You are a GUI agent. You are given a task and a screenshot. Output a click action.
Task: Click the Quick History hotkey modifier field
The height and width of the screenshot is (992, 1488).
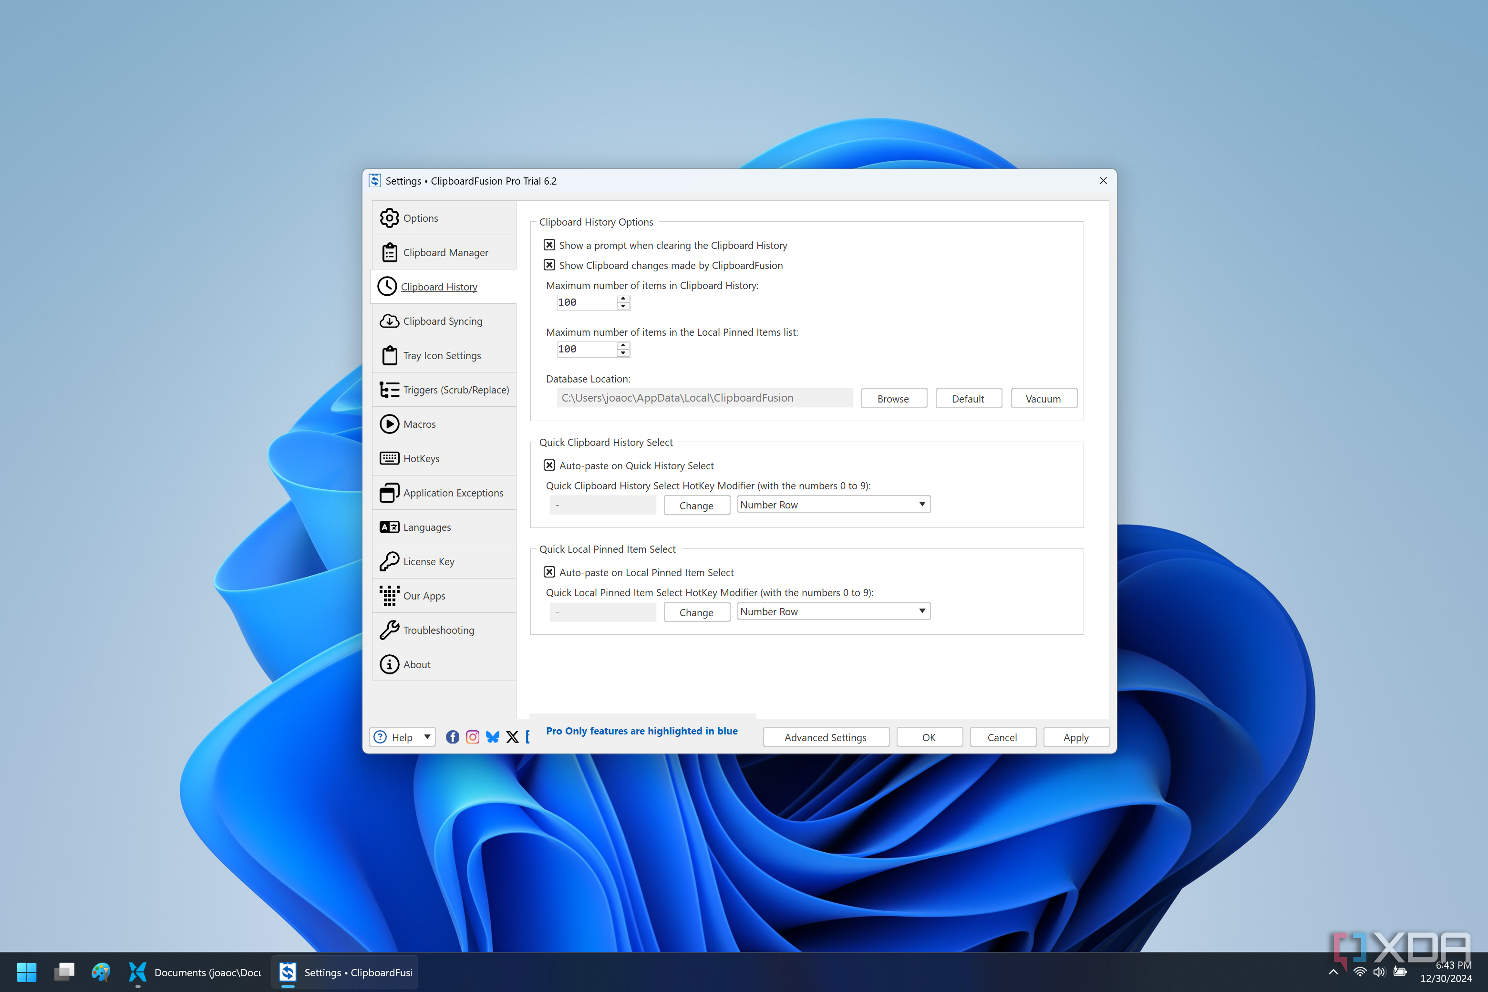[604, 506]
